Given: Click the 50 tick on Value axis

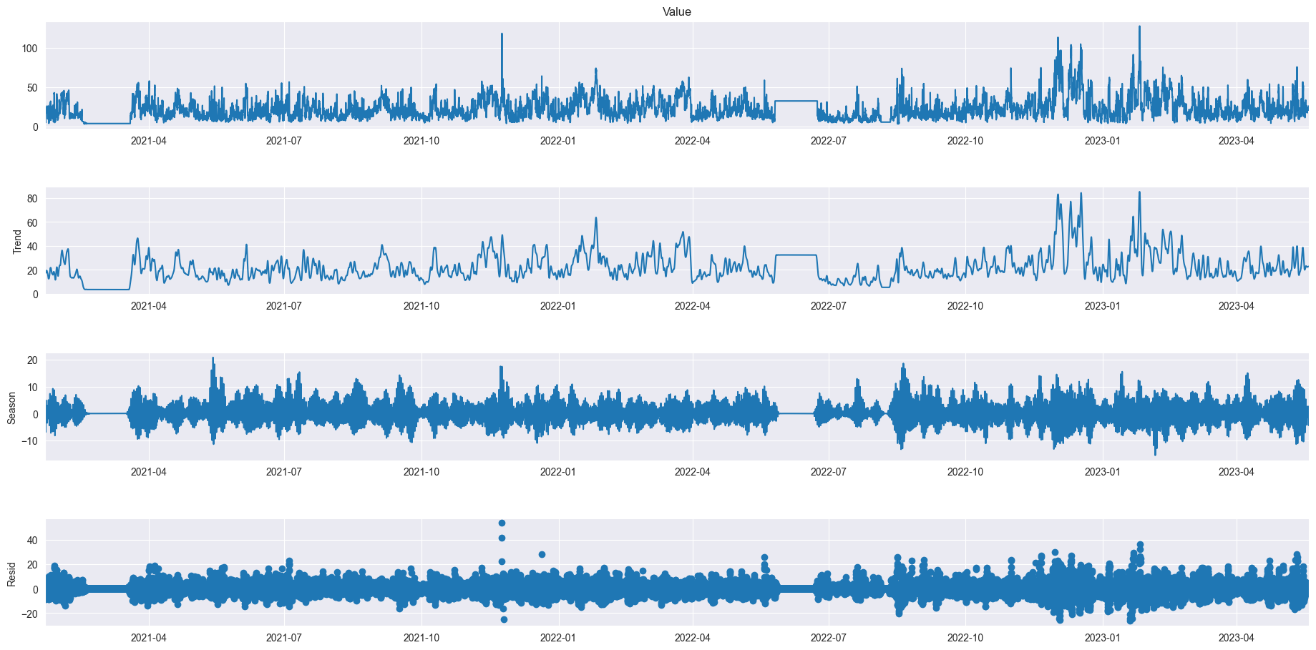Looking at the screenshot, I should point(33,88).
